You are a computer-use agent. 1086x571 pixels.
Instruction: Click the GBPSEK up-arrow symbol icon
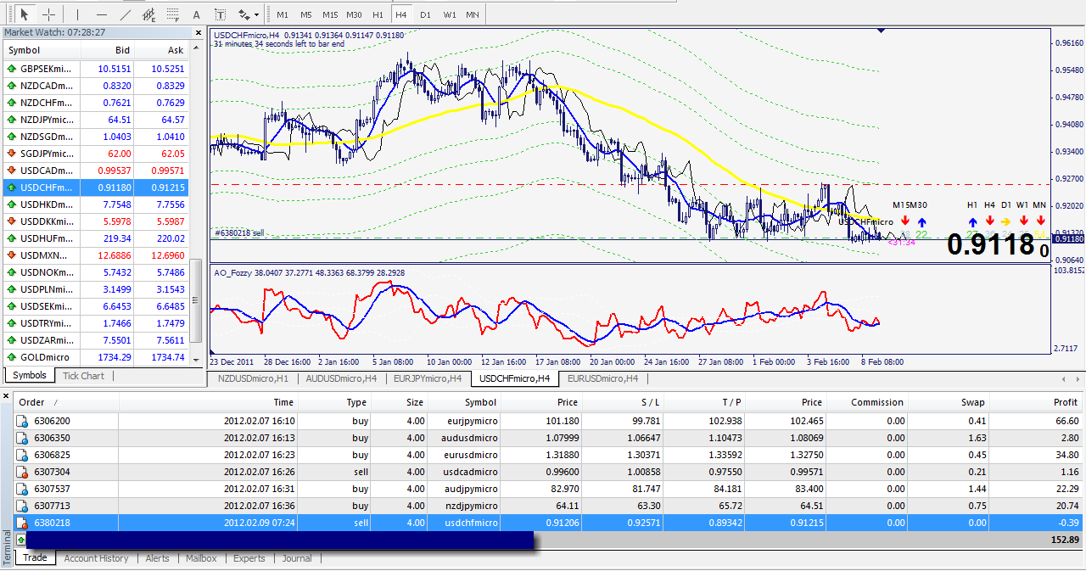12,69
